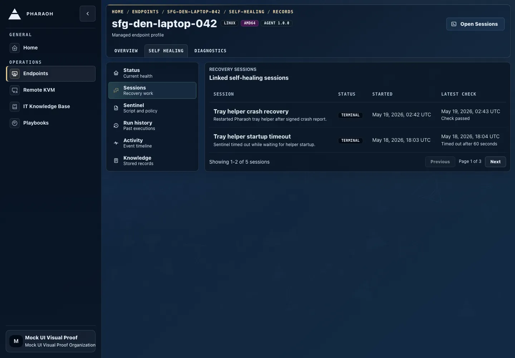Click the Knowledge document icon
Viewport: 515px width, 358px height.
116,161
